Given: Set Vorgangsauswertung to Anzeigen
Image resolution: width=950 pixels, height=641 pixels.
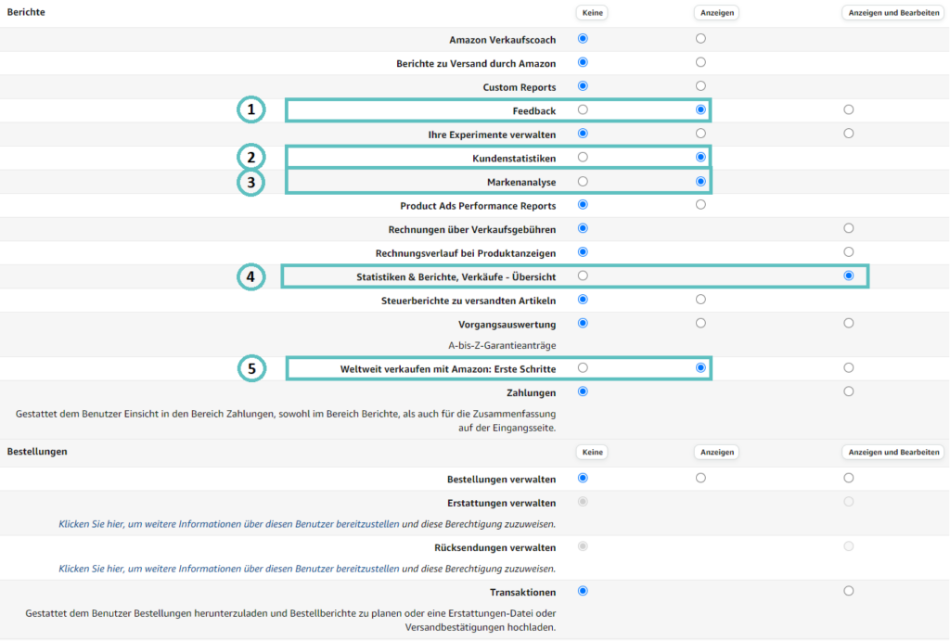Looking at the screenshot, I should [700, 323].
